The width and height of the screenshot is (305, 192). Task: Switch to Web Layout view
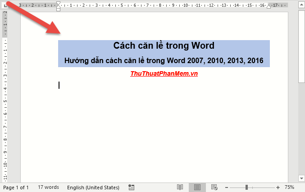(214, 187)
